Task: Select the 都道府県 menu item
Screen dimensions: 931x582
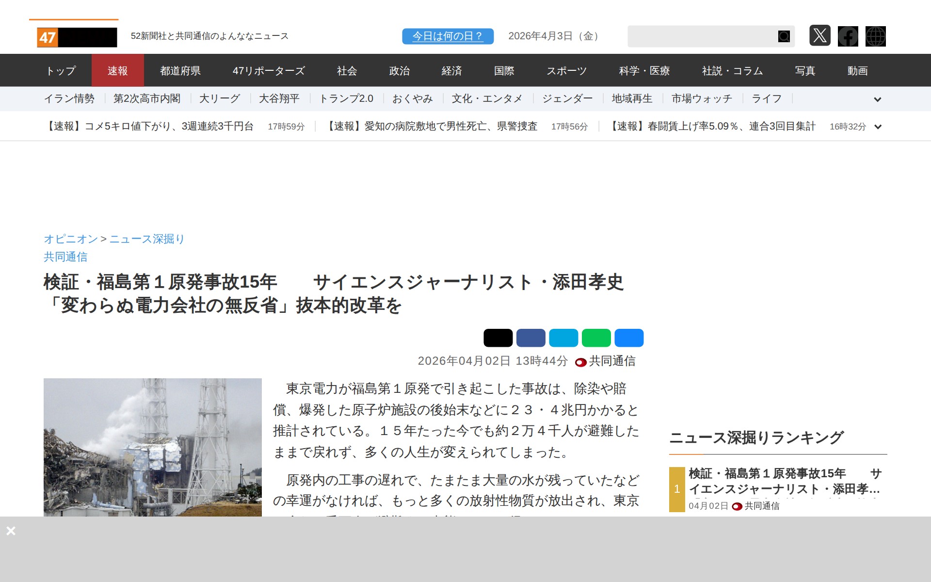Action: 180,71
